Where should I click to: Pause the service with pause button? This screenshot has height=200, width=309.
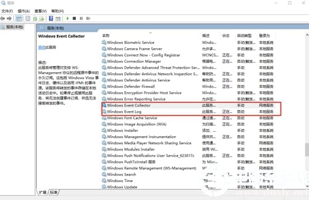tap(81, 18)
